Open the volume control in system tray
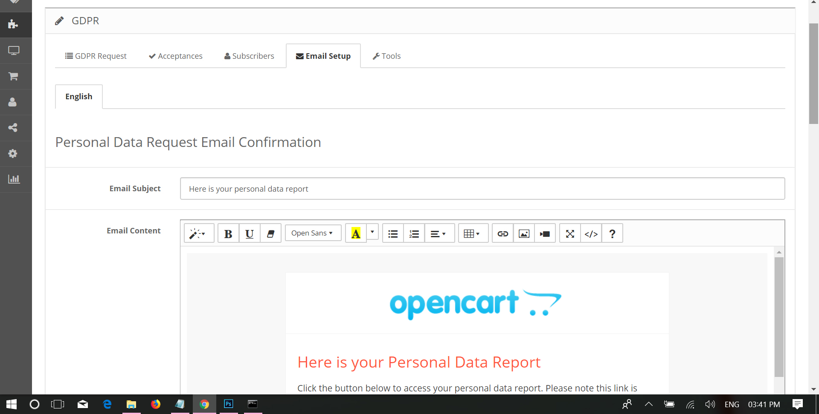 [x=710, y=405]
